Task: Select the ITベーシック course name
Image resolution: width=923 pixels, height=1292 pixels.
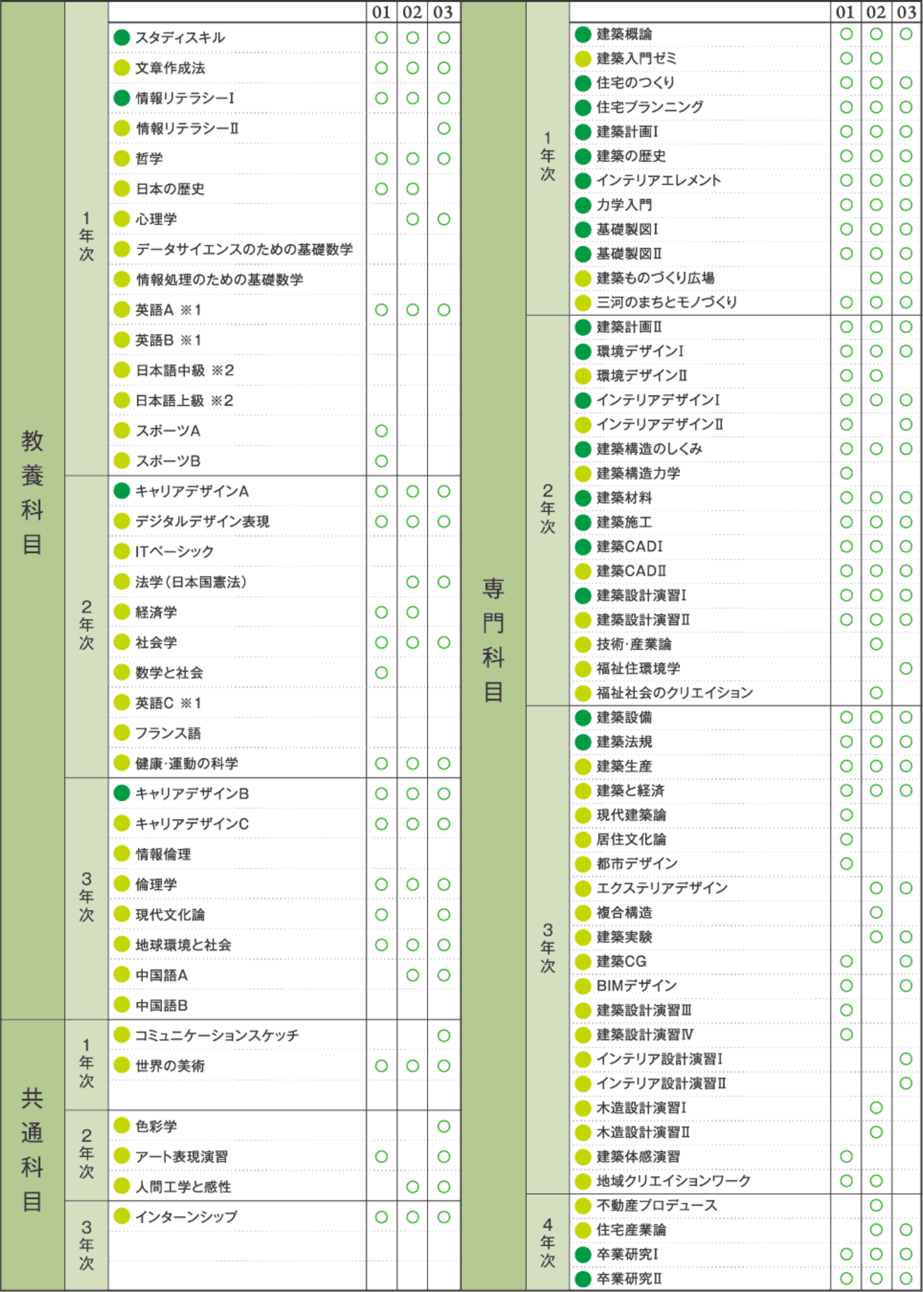Action: pos(174,552)
